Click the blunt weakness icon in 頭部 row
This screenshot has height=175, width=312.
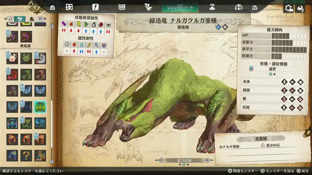(300, 91)
